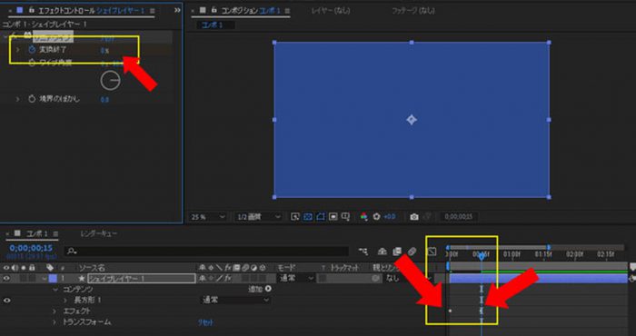636x336 pixels.
Task: Open the graph editor icon
Action: point(432,252)
